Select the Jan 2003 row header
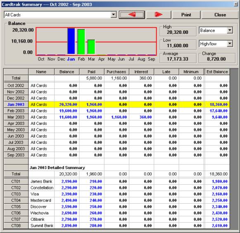The image size is (240, 233). coord(16,105)
